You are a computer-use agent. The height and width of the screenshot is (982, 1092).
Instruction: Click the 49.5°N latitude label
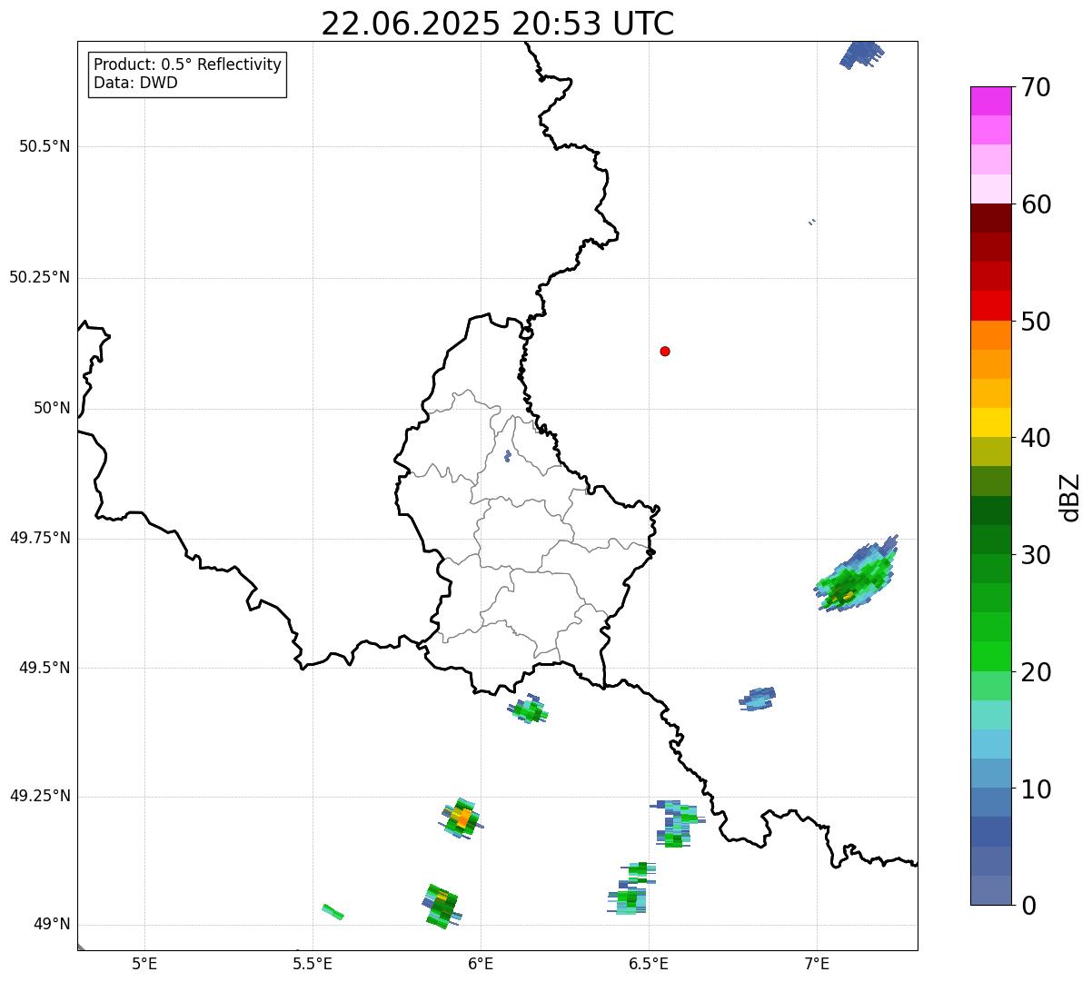pyautogui.click(x=45, y=668)
